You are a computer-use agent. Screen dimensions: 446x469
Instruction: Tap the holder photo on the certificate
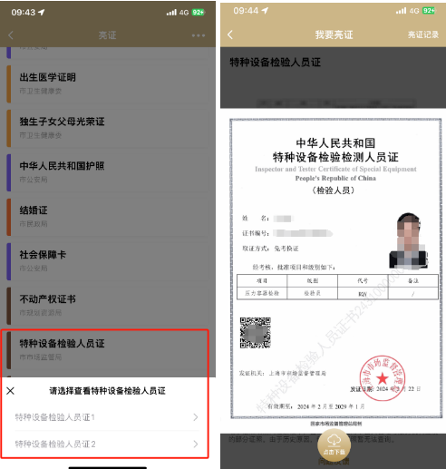click(408, 240)
